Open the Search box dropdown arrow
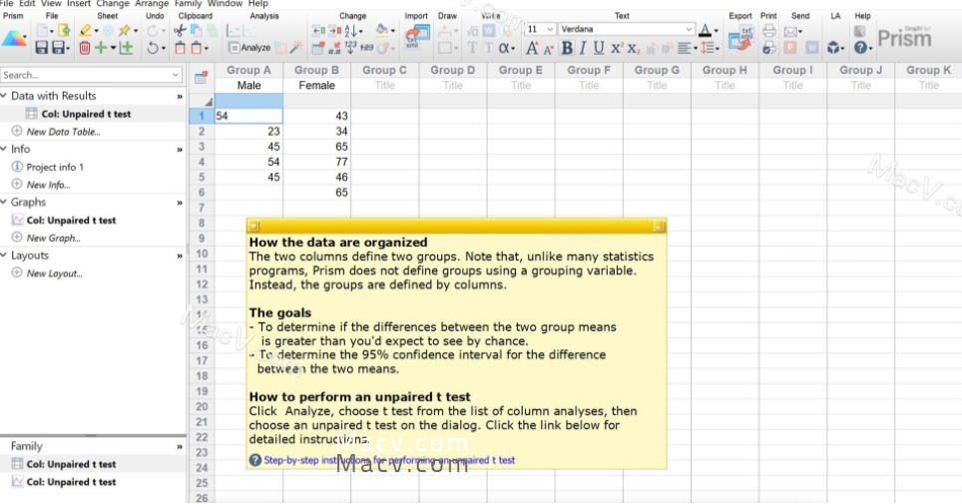 point(176,75)
